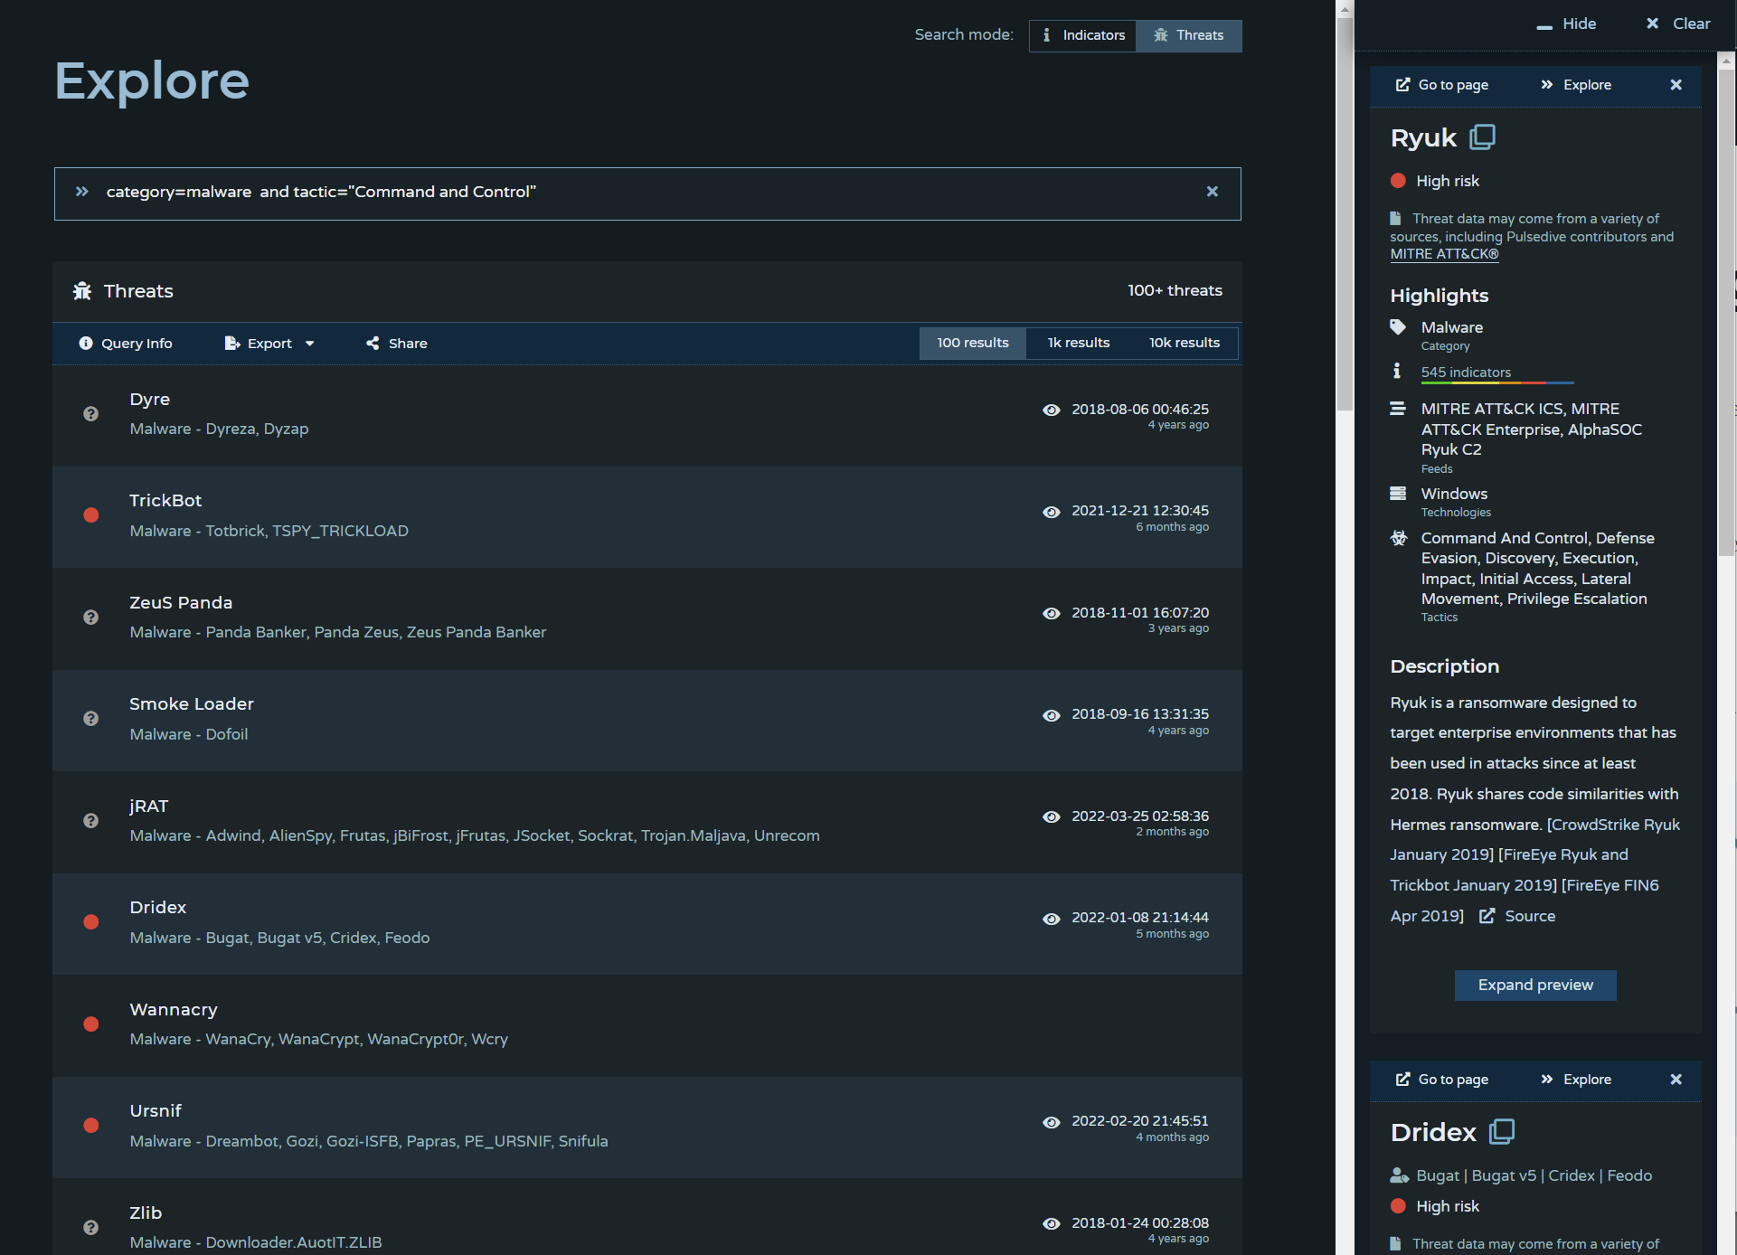Open the ZeuS Panda threat row
Image resolution: width=1737 pixels, height=1255 pixels.
647,618
